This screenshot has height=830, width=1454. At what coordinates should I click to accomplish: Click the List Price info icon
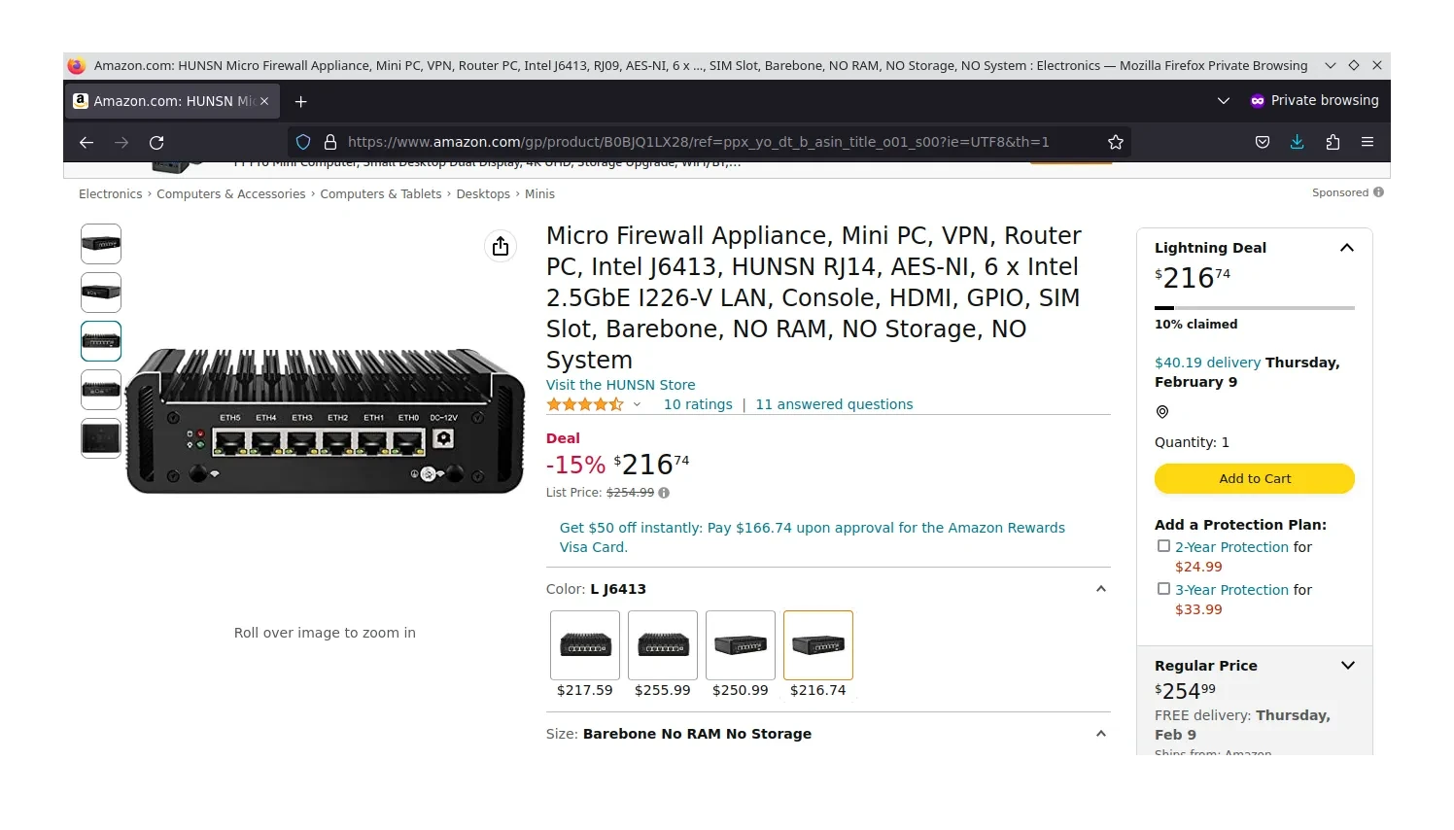[x=664, y=493]
